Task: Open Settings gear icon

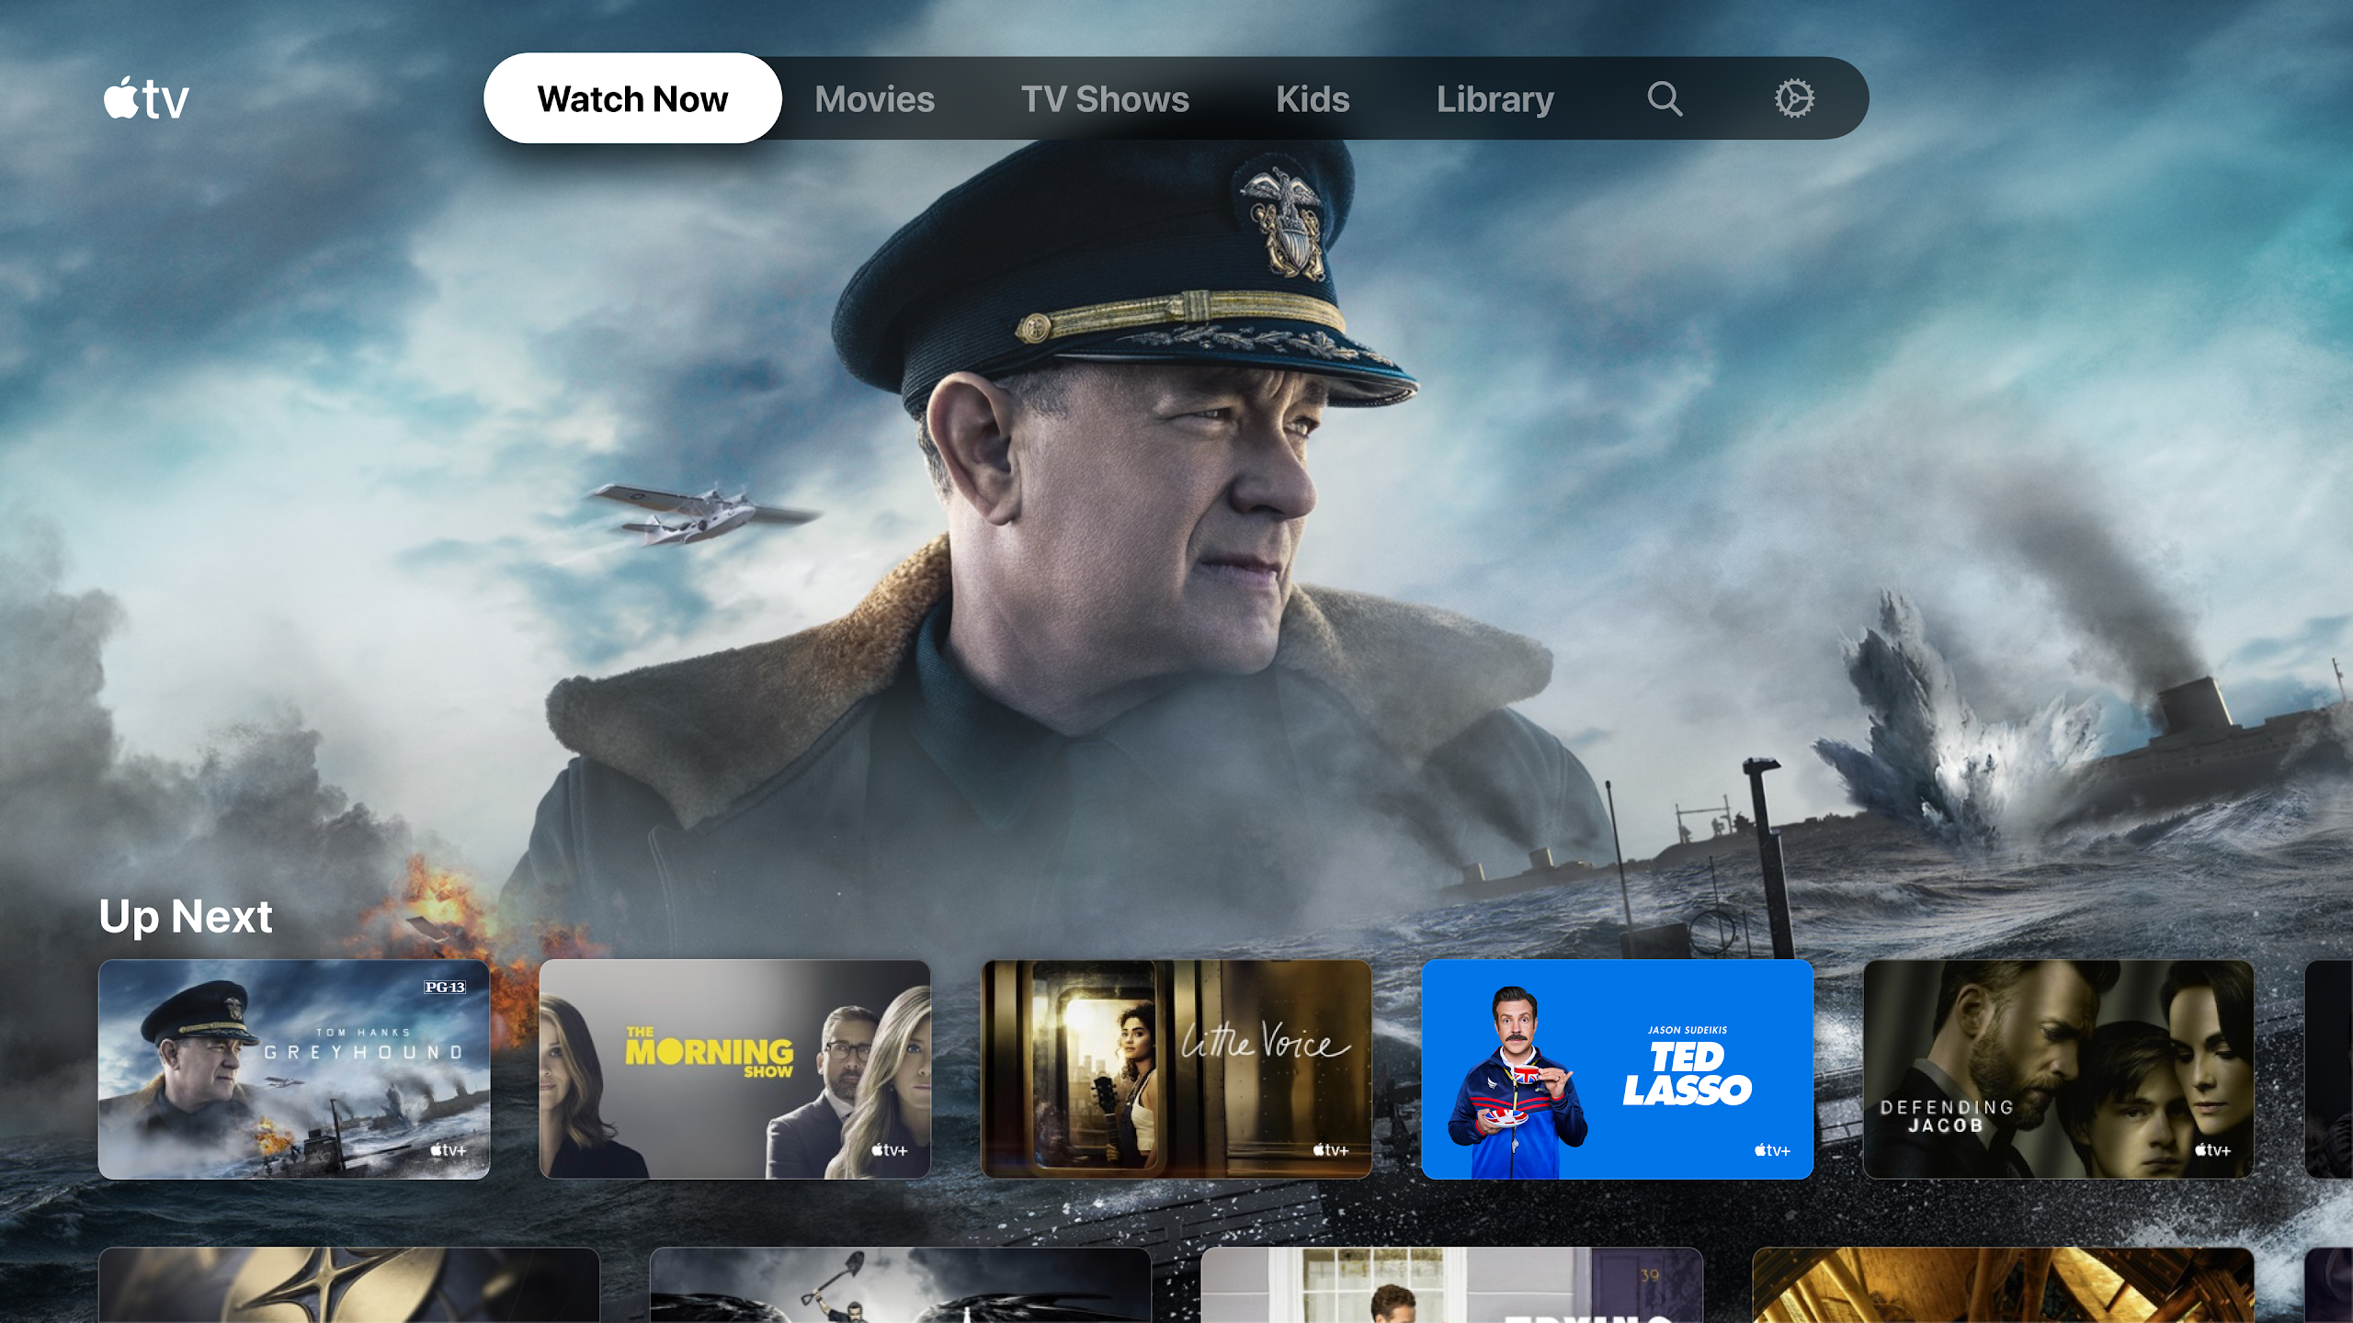Action: click(1794, 98)
